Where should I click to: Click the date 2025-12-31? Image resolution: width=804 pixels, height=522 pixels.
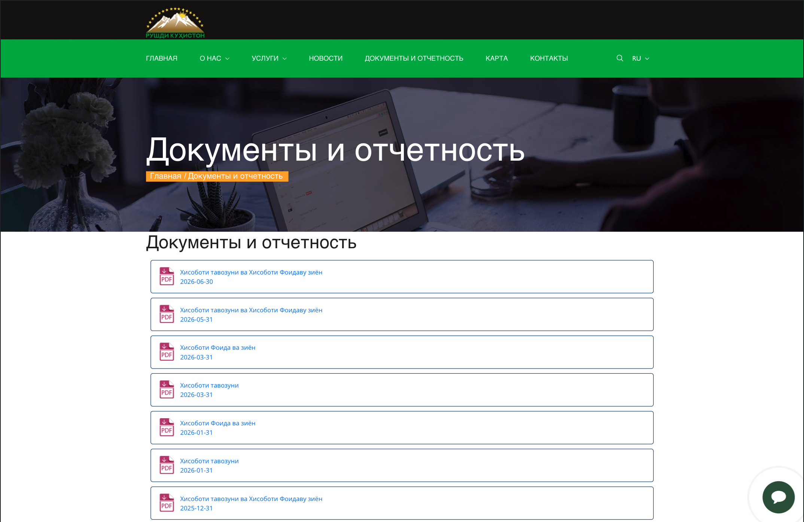[x=197, y=508]
